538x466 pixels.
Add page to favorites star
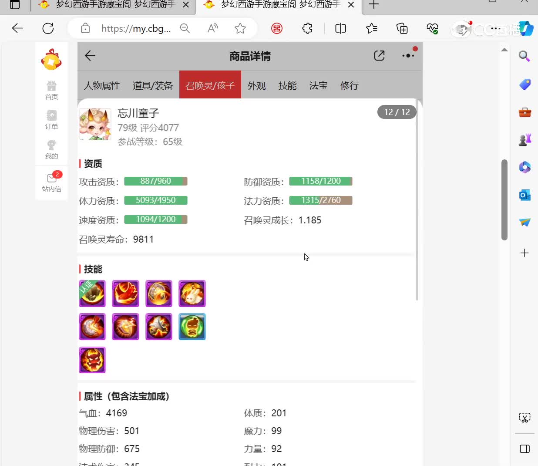click(x=240, y=28)
